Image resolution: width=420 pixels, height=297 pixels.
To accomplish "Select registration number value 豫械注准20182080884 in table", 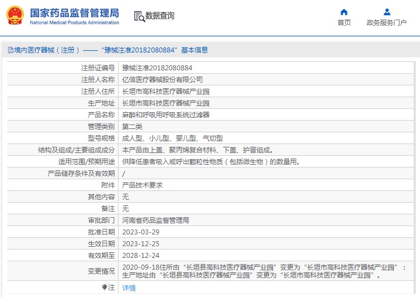I will [157, 68].
